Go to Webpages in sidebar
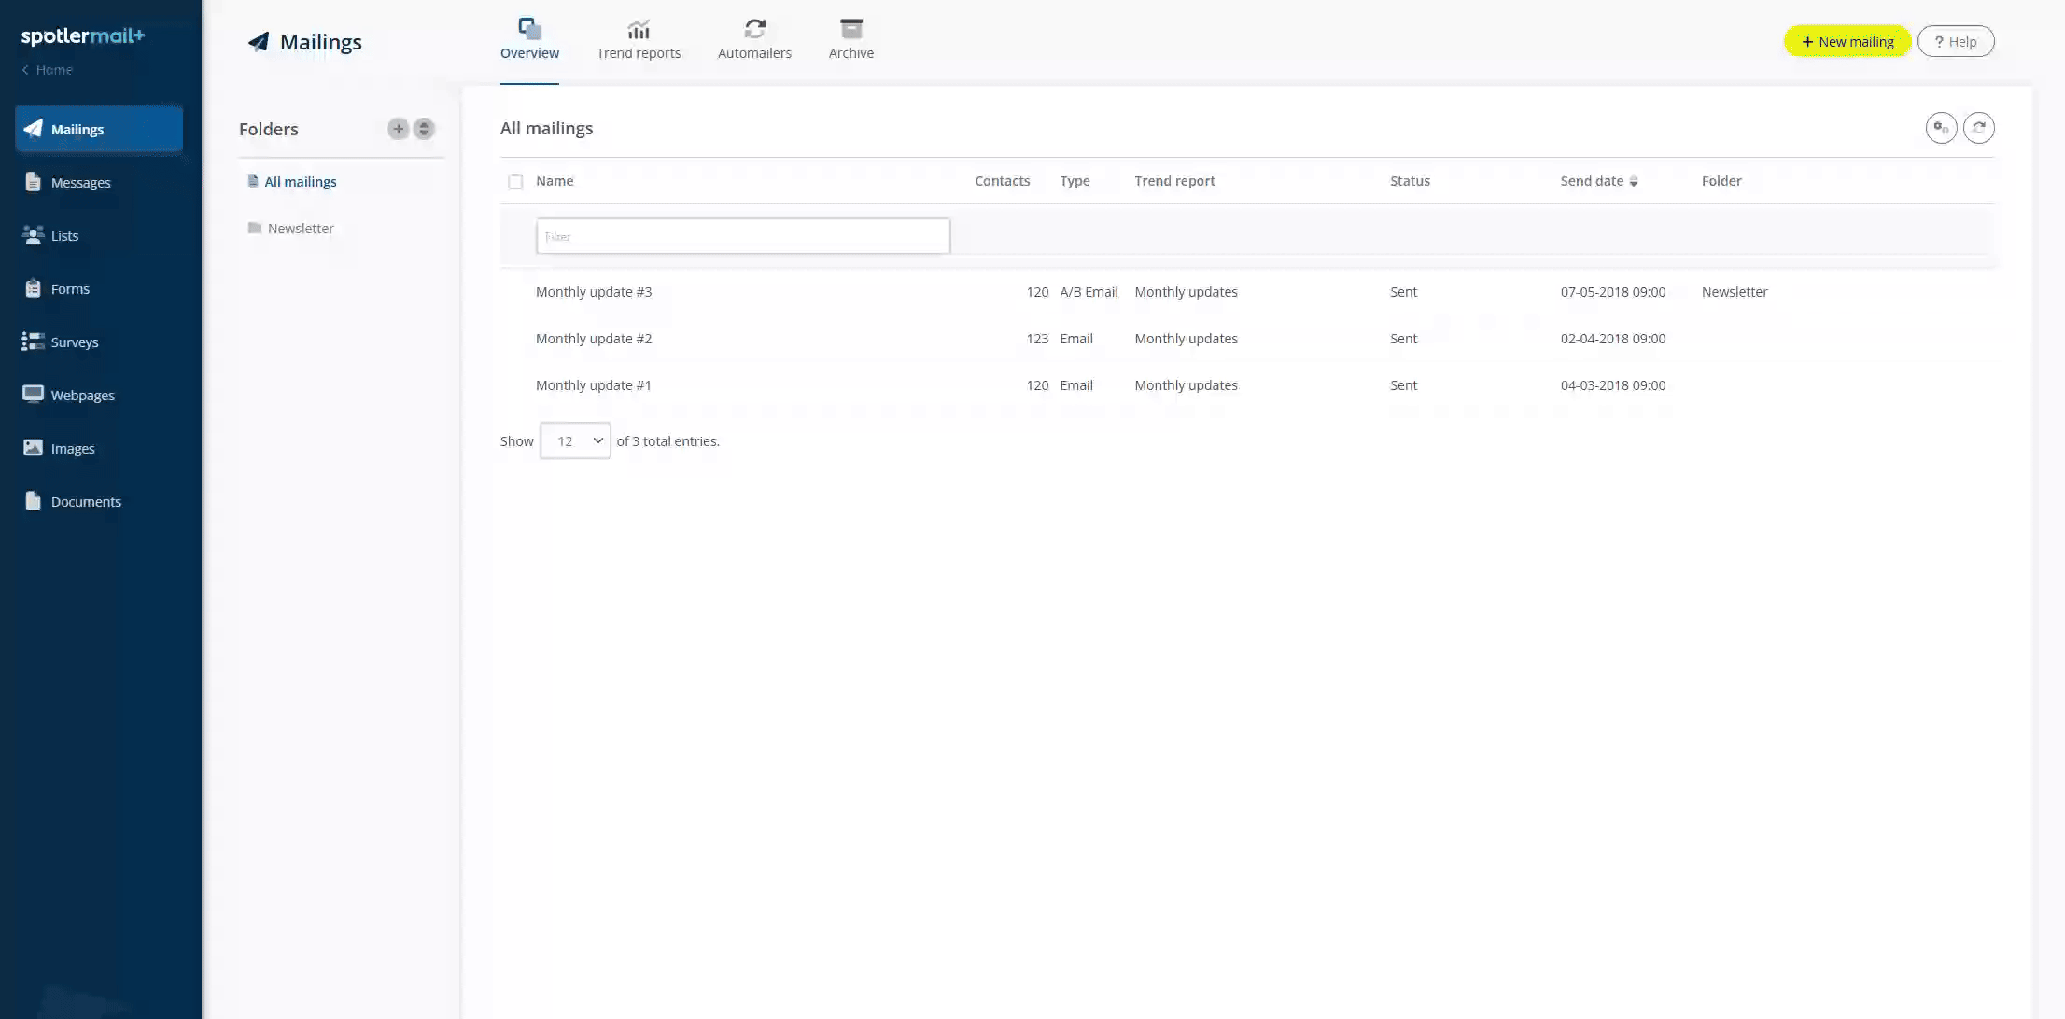This screenshot has width=2065, height=1019. (82, 396)
